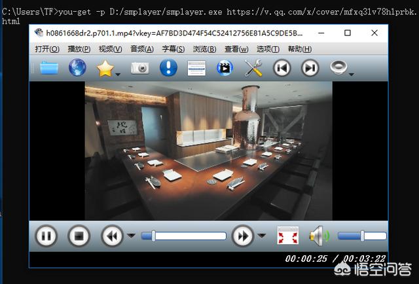Screen dimensions: 419x284
Task: Open the 选项(T) menu
Action: pyautogui.click(x=268, y=49)
